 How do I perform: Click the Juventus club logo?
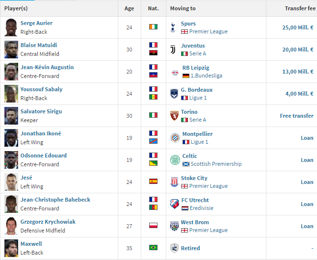(173, 50)
